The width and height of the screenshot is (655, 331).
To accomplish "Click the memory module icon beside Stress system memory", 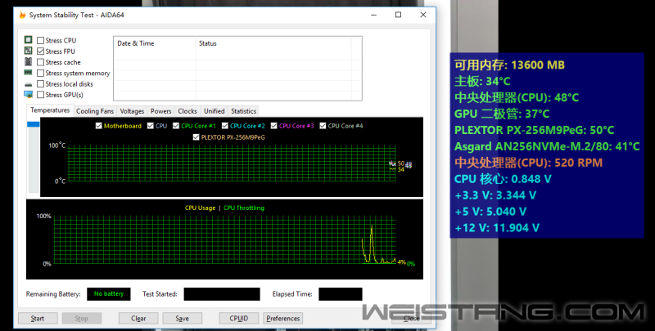I will (x=29, y=73).
